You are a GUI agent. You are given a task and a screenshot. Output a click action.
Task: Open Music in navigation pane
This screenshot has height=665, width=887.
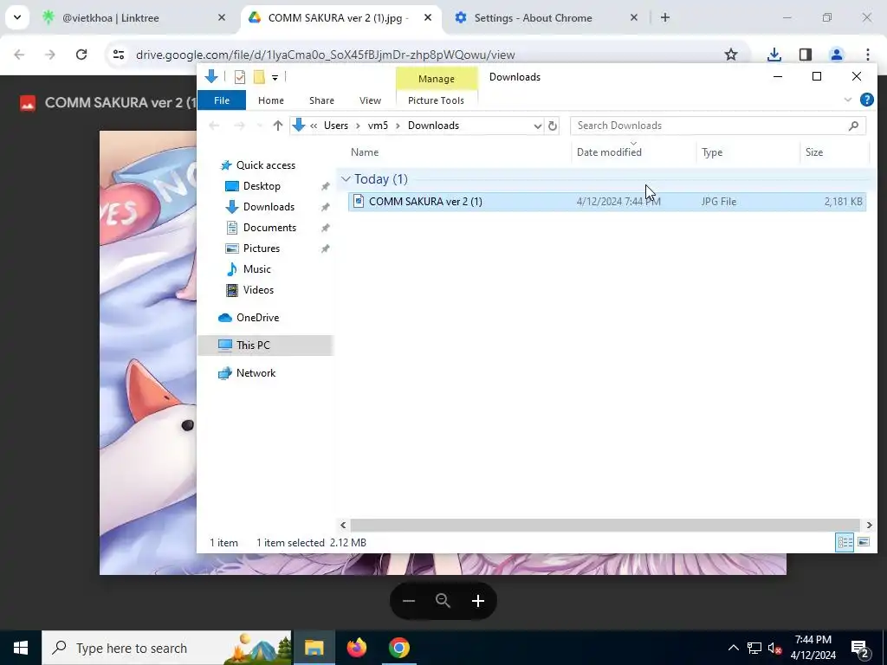coord(256,269)
